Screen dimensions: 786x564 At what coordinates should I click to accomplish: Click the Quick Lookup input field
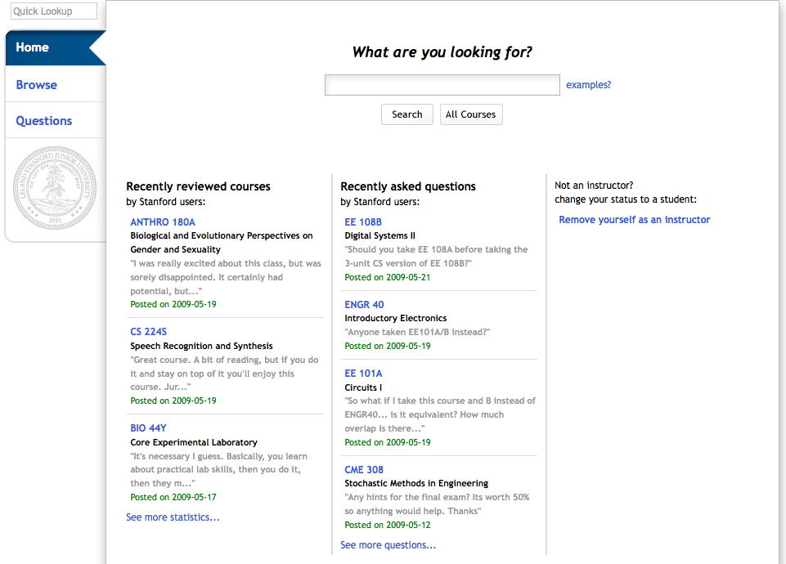click(x=54, y=11)
